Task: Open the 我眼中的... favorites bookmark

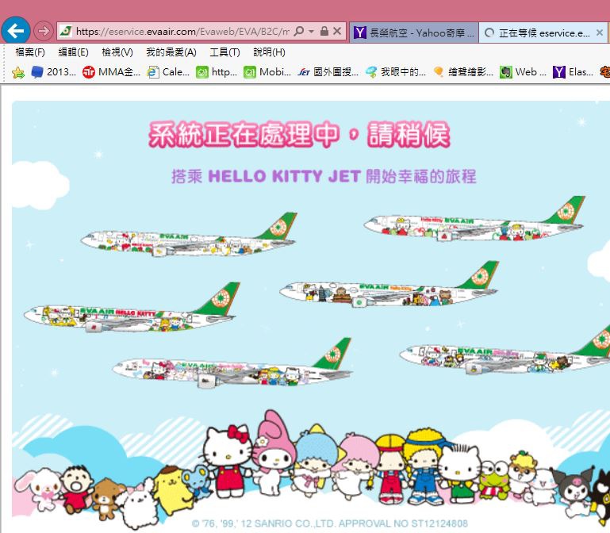Action: coord(396,72)
